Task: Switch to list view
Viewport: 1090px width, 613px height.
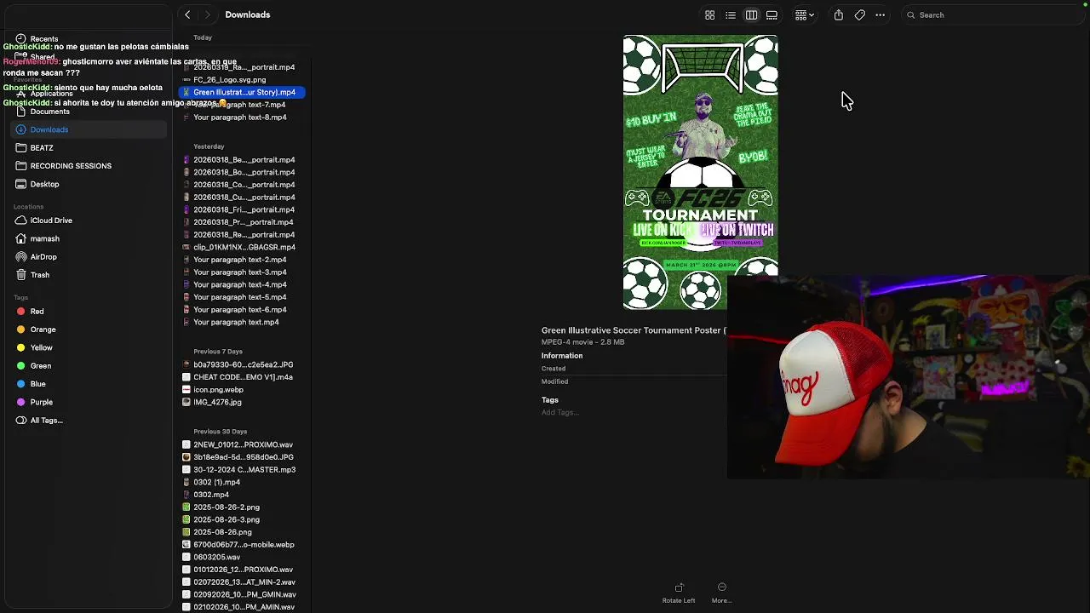Action: 731,14
